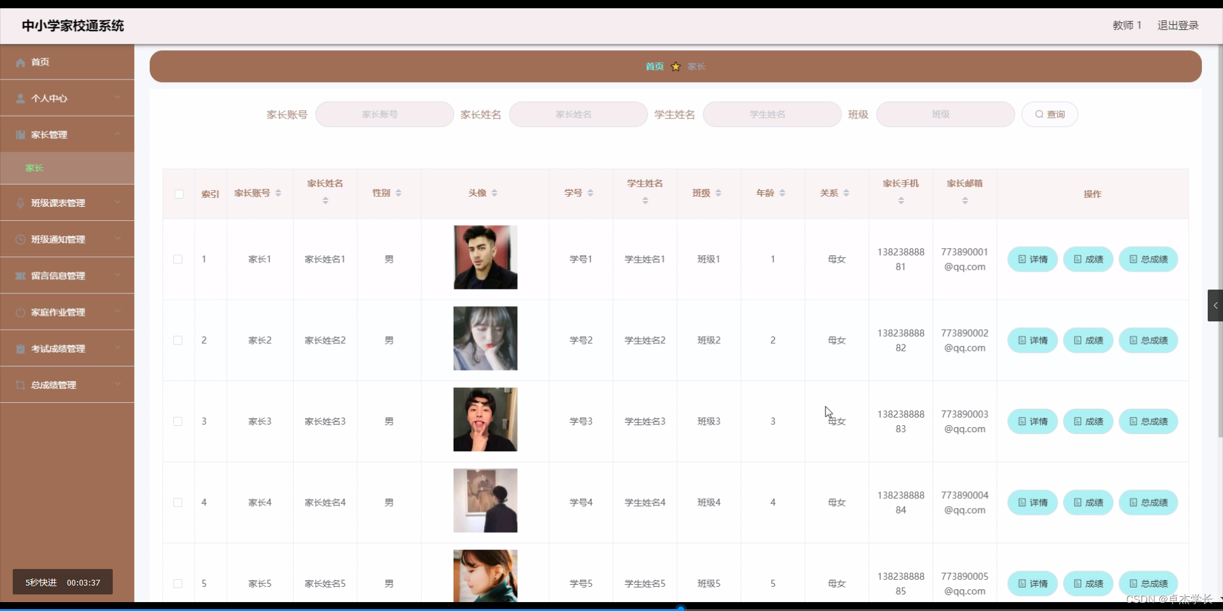Image resolution: width=1223 pixels, height=611 pixels.
Task: Select the 首页 home icon in sidebar
Action: point(20,62)
